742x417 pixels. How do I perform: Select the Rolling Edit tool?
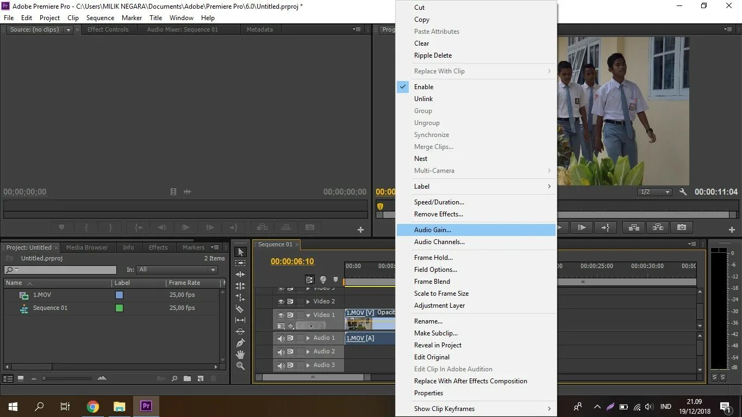tap(240, 286)
